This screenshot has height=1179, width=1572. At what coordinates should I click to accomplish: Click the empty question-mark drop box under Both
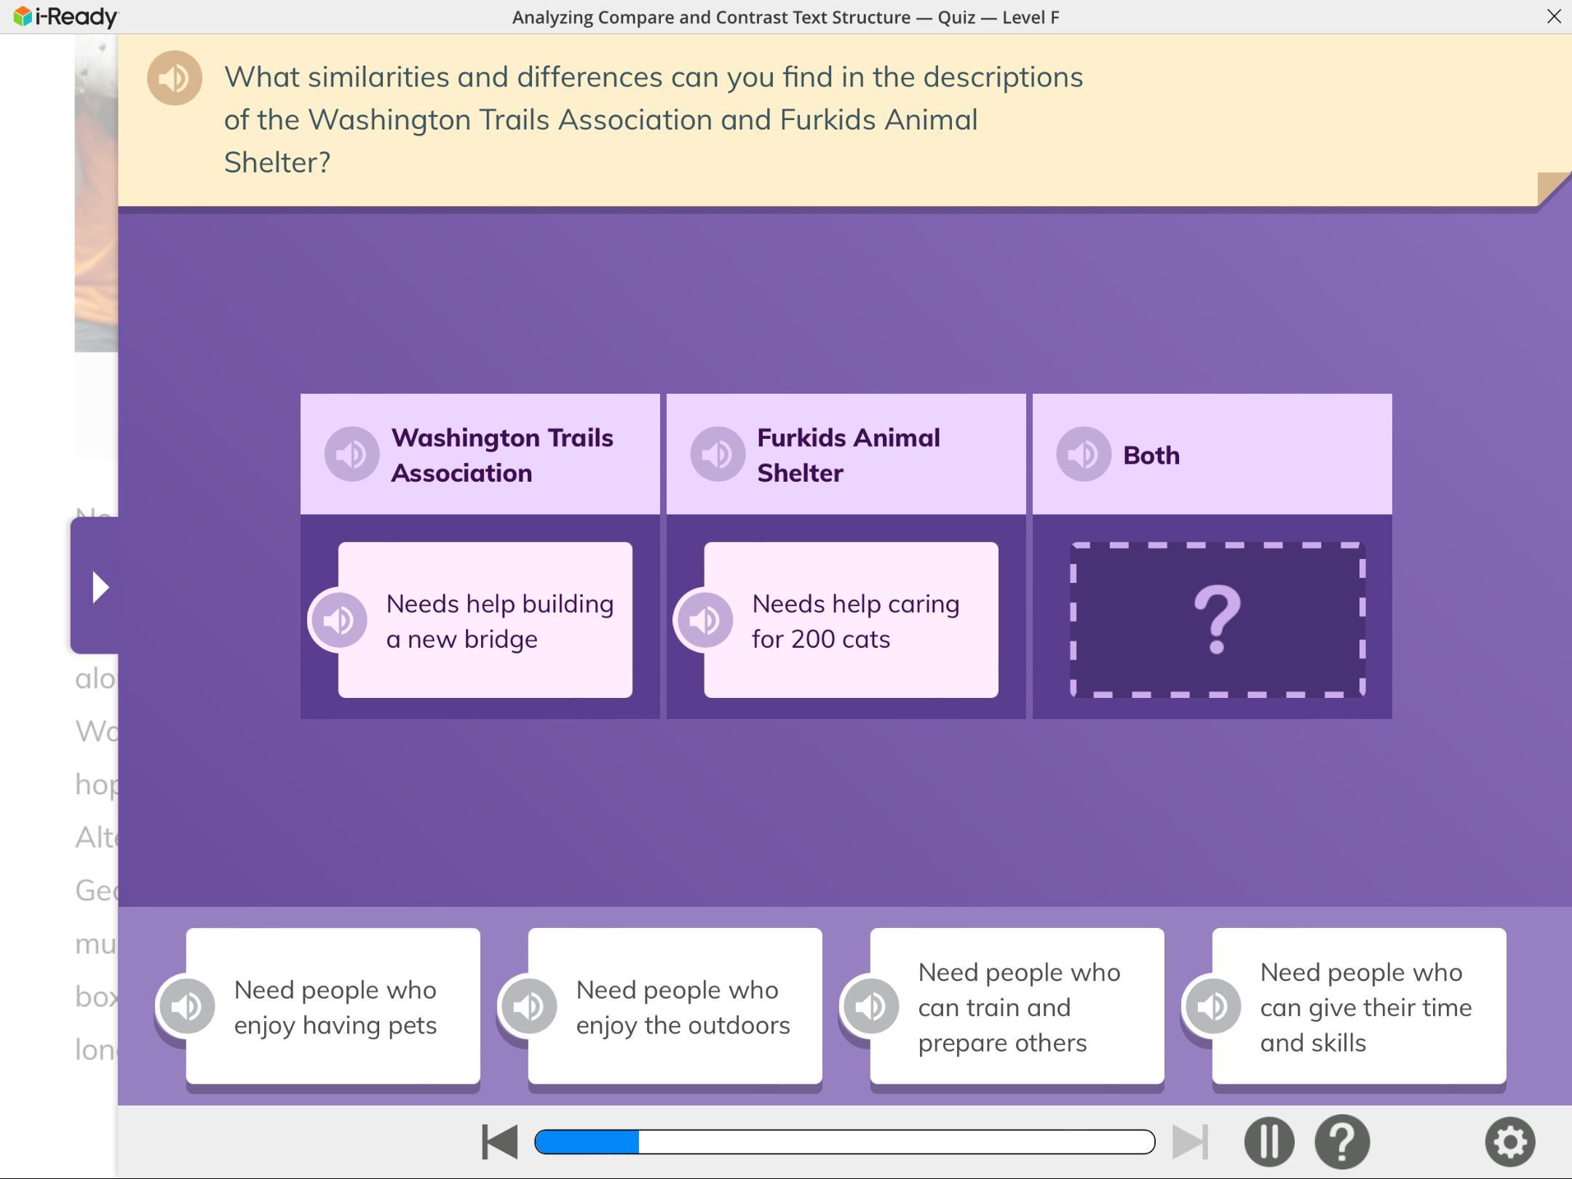(1217, 620)
